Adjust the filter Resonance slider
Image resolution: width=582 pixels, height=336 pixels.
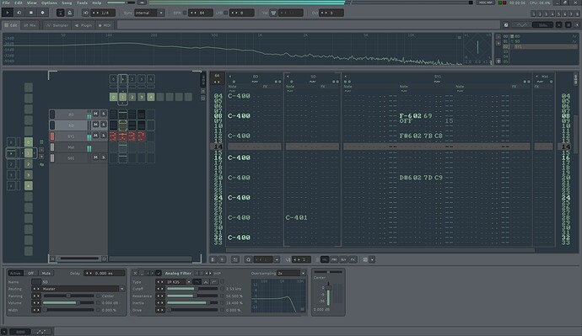click(192, 296)
